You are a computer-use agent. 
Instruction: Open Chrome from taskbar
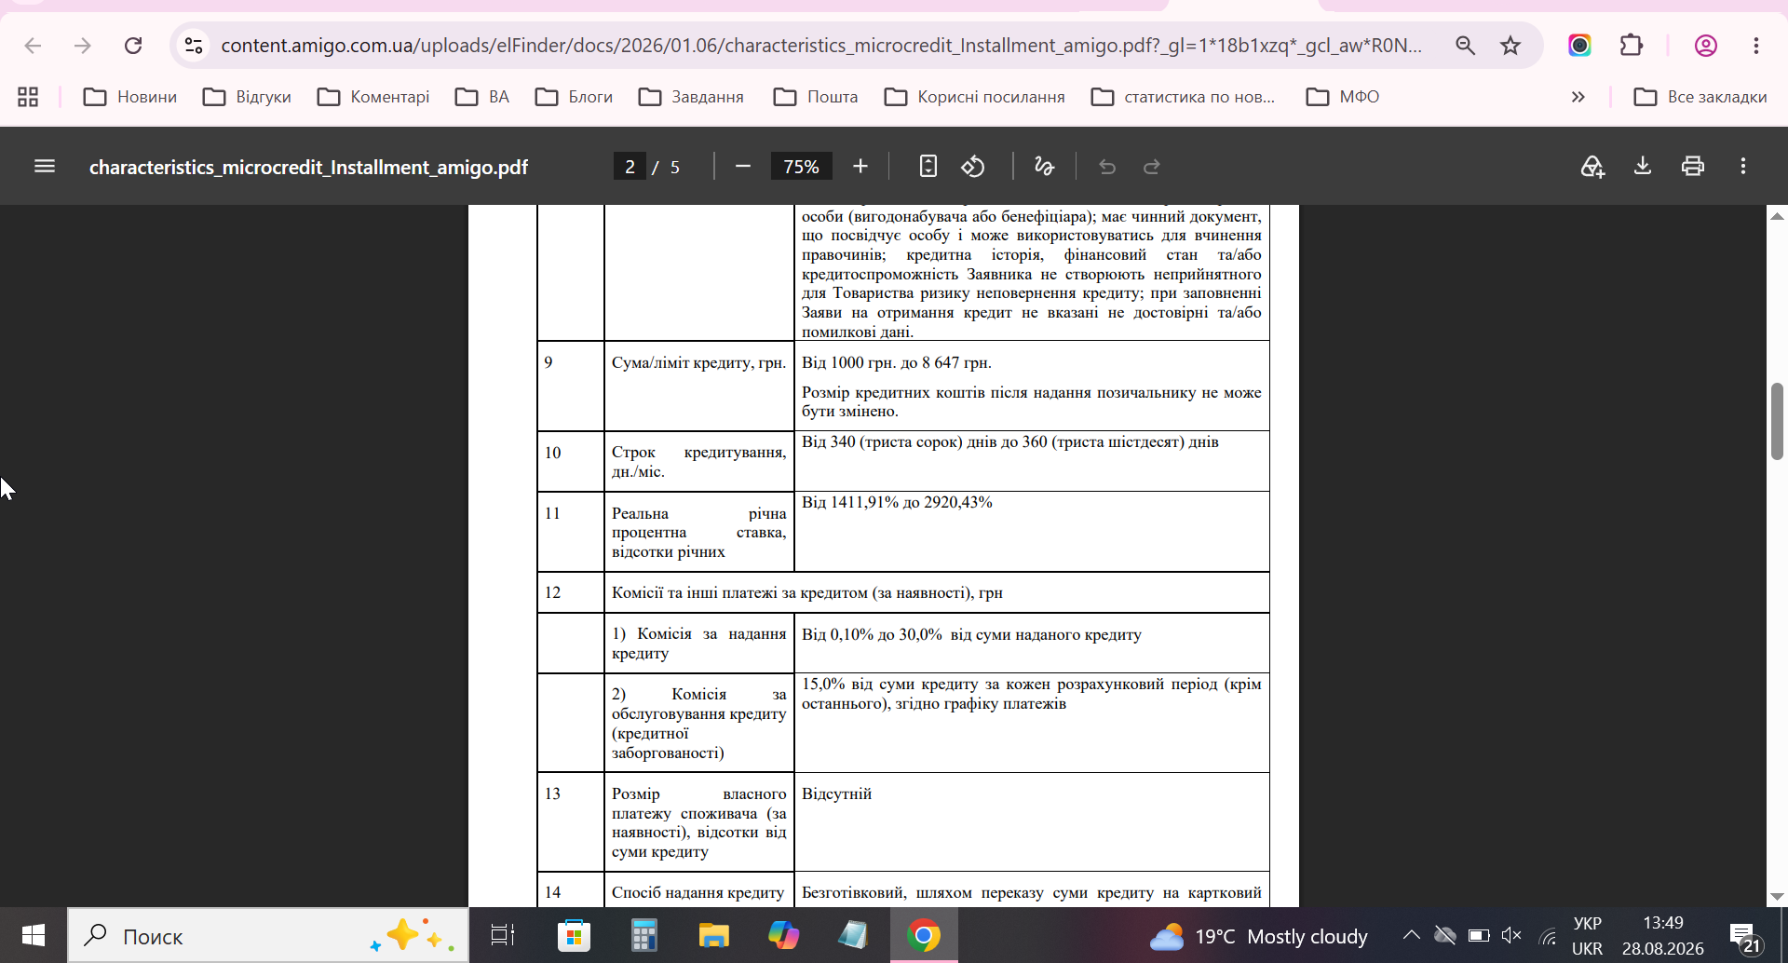tap(924, 936)
